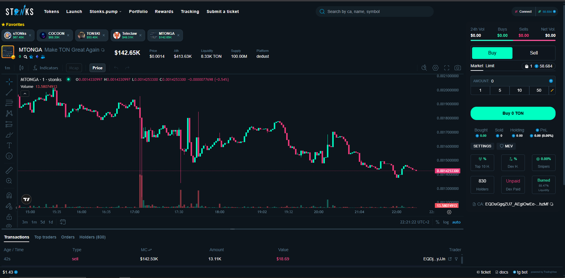Viewport: 565px width, 278px height.
Task: Edit amount presets with pencil icon
Action: coord(551,90)
